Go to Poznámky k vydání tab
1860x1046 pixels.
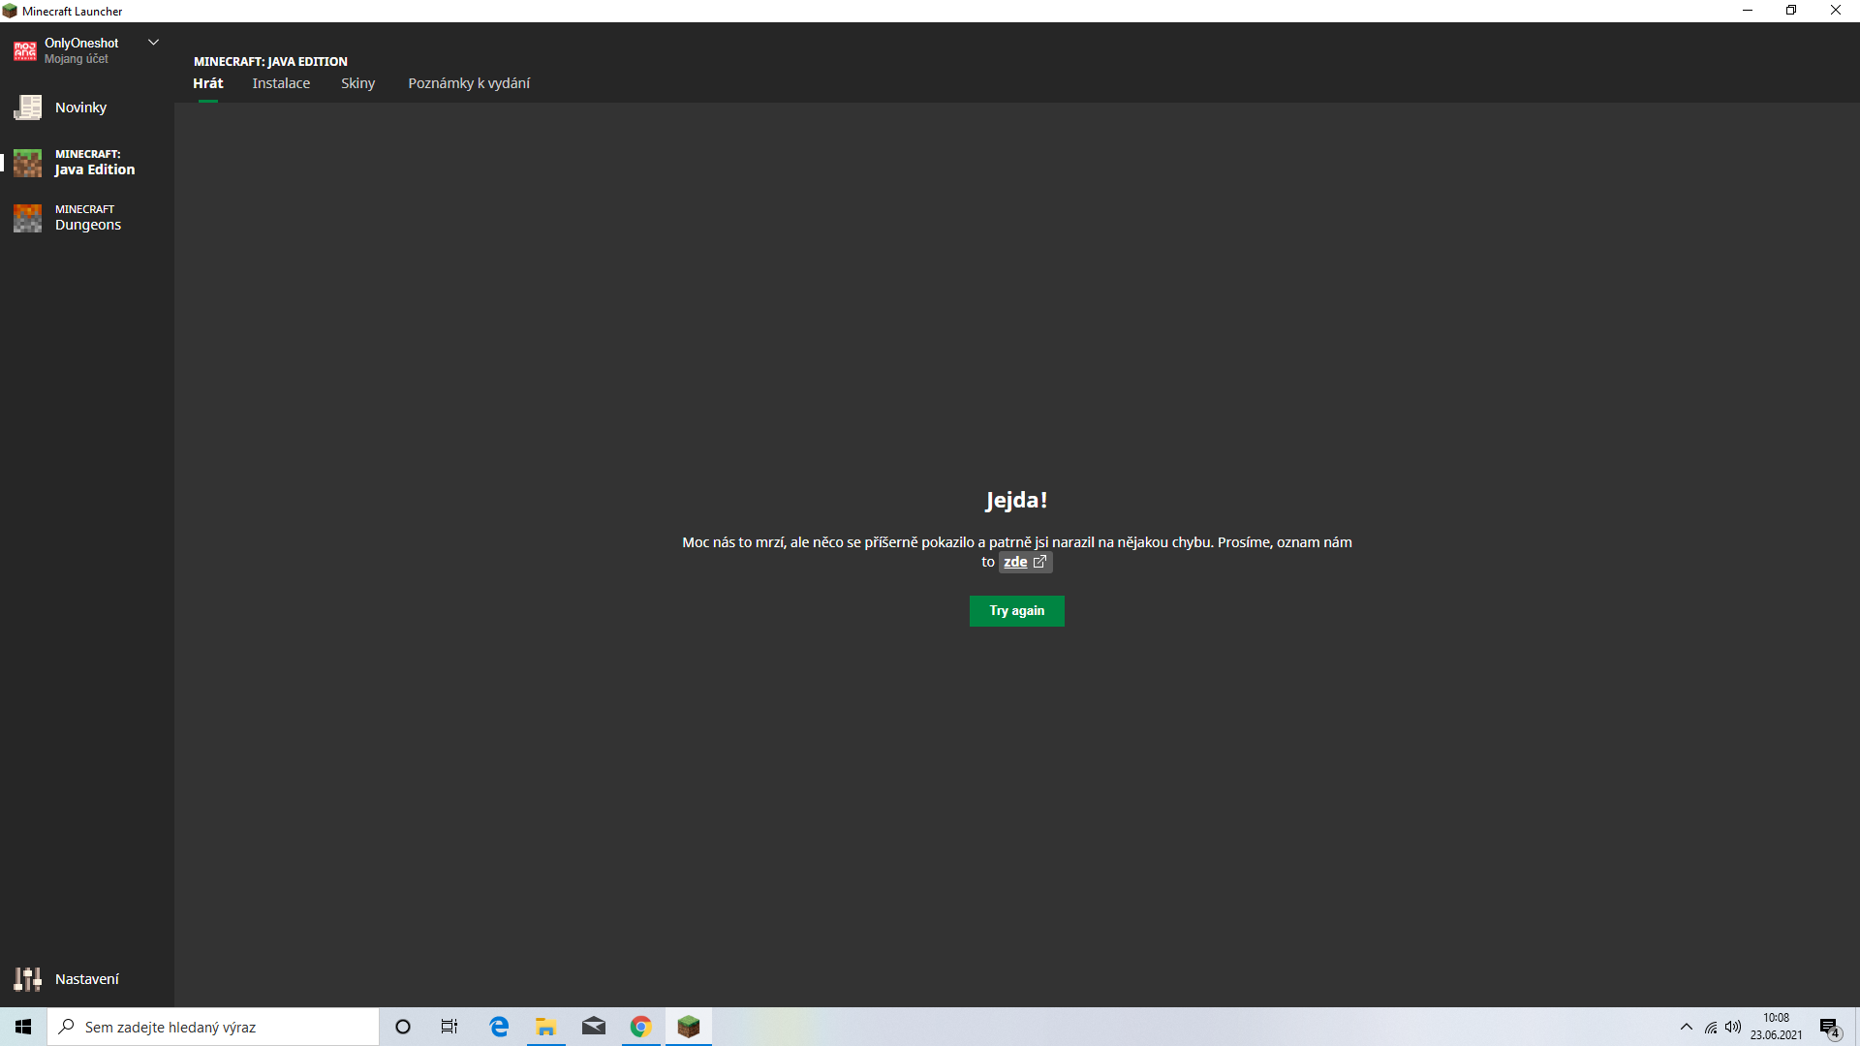[x=469, y=83]
